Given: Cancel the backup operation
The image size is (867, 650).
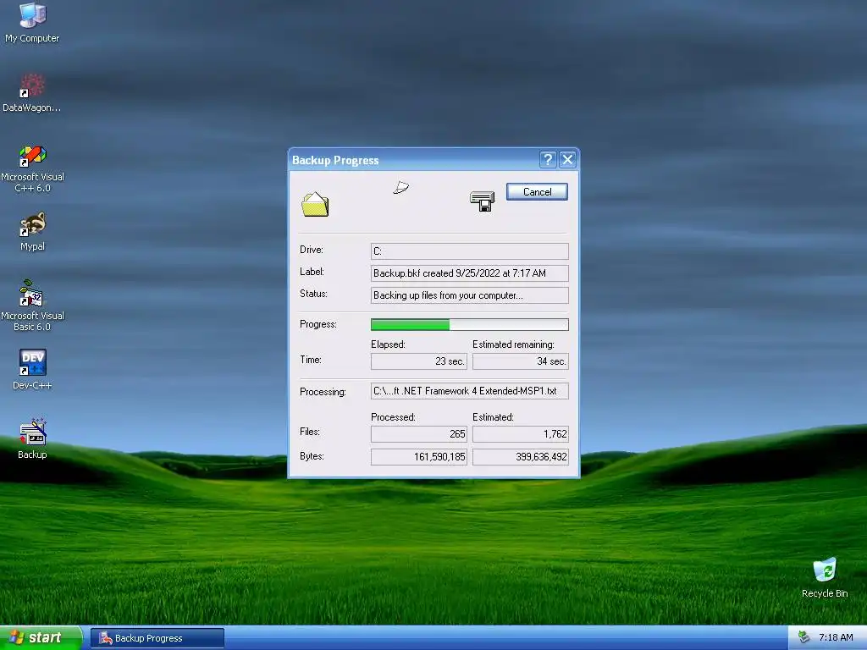Looking at the screenshot, I should click(537, 192).
